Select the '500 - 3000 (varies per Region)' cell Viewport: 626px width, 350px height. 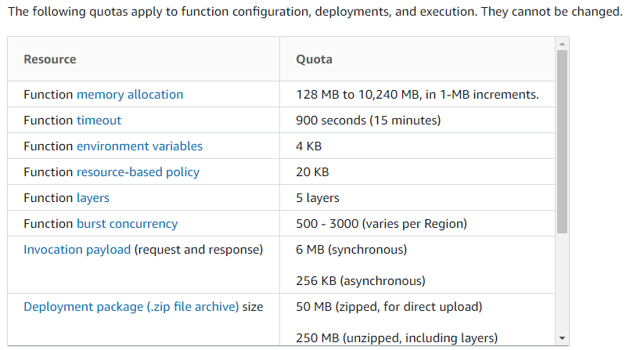tap(417, 224)
